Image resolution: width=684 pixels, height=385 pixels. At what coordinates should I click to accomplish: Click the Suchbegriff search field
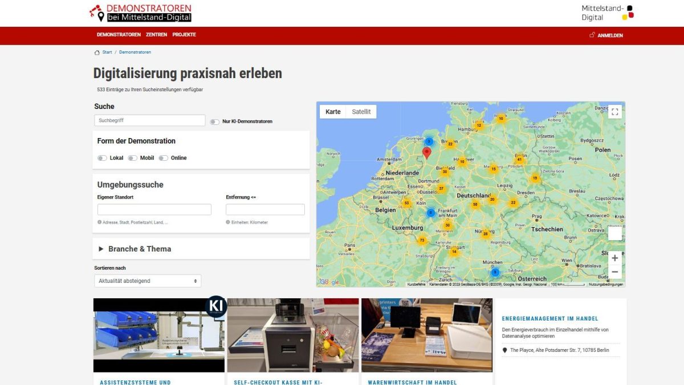pyautogui.click(x=149, y=120)
